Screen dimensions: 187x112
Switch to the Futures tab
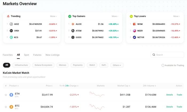pyautogui.click(x=37, y=55)
